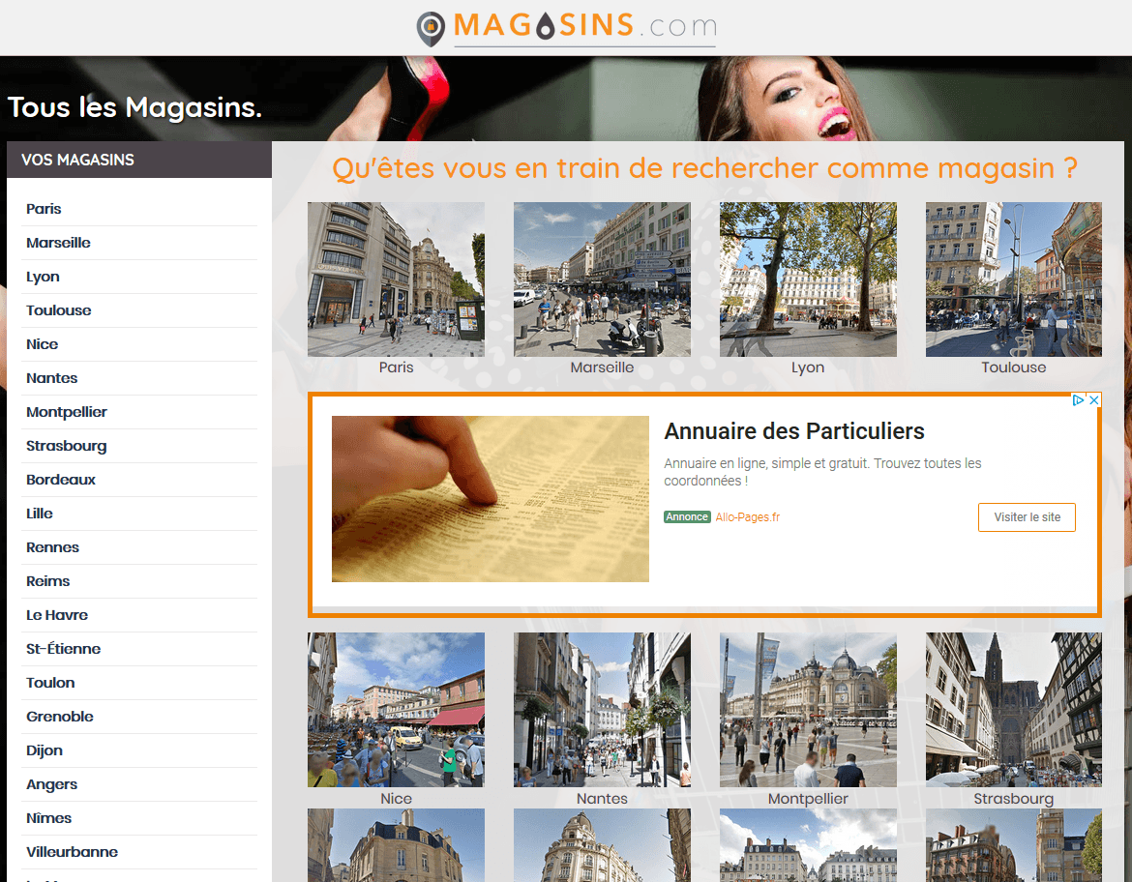Image resolution: width=1132 pixels, height=882 pixels.
Task: Click the ad description about Annuaire en ligne
Action: 822,472
